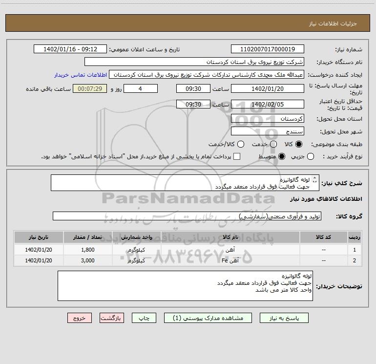Click the نام کالا column header

point(230,237)
